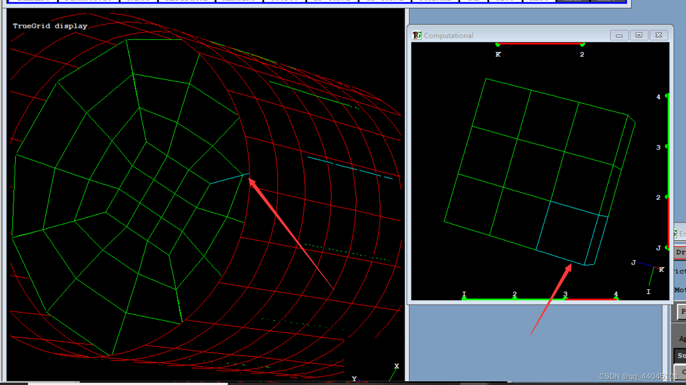Minimize the Computational window
Screen dimensions: 686x385
619,35
